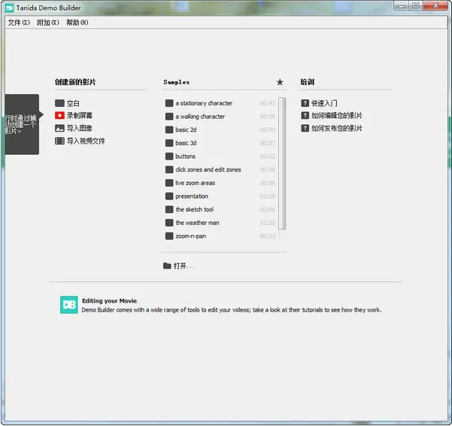Click the red record screen icon

(x=59, y=116)
